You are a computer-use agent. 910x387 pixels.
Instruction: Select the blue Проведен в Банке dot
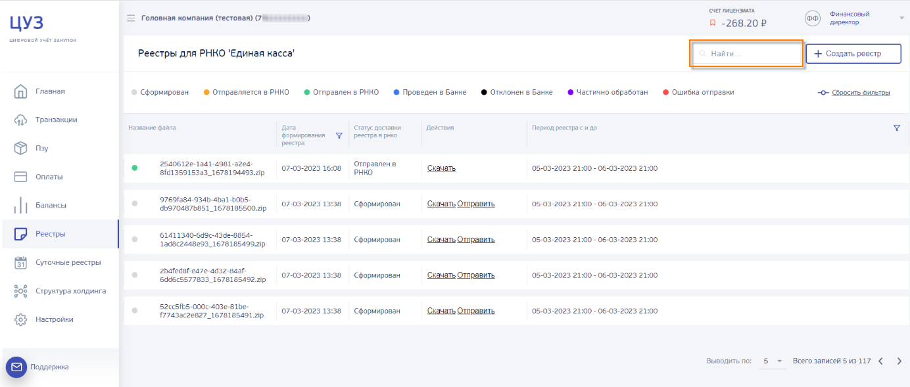[x=396, y=93]
